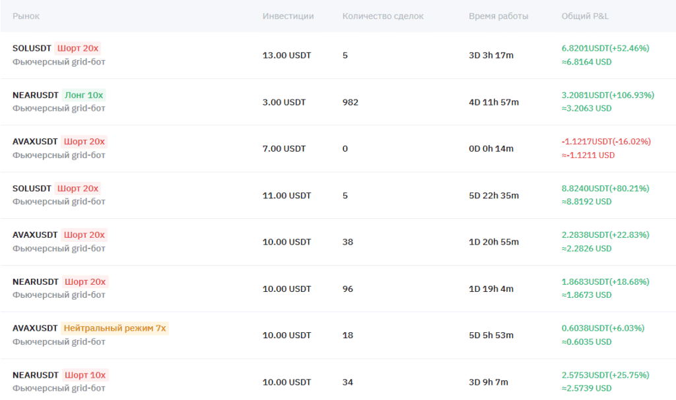Viewport: 676px width, 400px height.
Task: Click the runtime 3D 3h 17m
Action: (x=491, y=55)
